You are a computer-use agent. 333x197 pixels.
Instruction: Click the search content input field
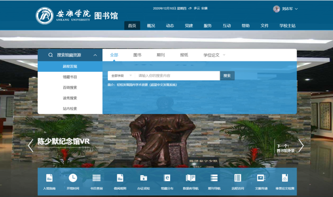click(x=177, y=76)
